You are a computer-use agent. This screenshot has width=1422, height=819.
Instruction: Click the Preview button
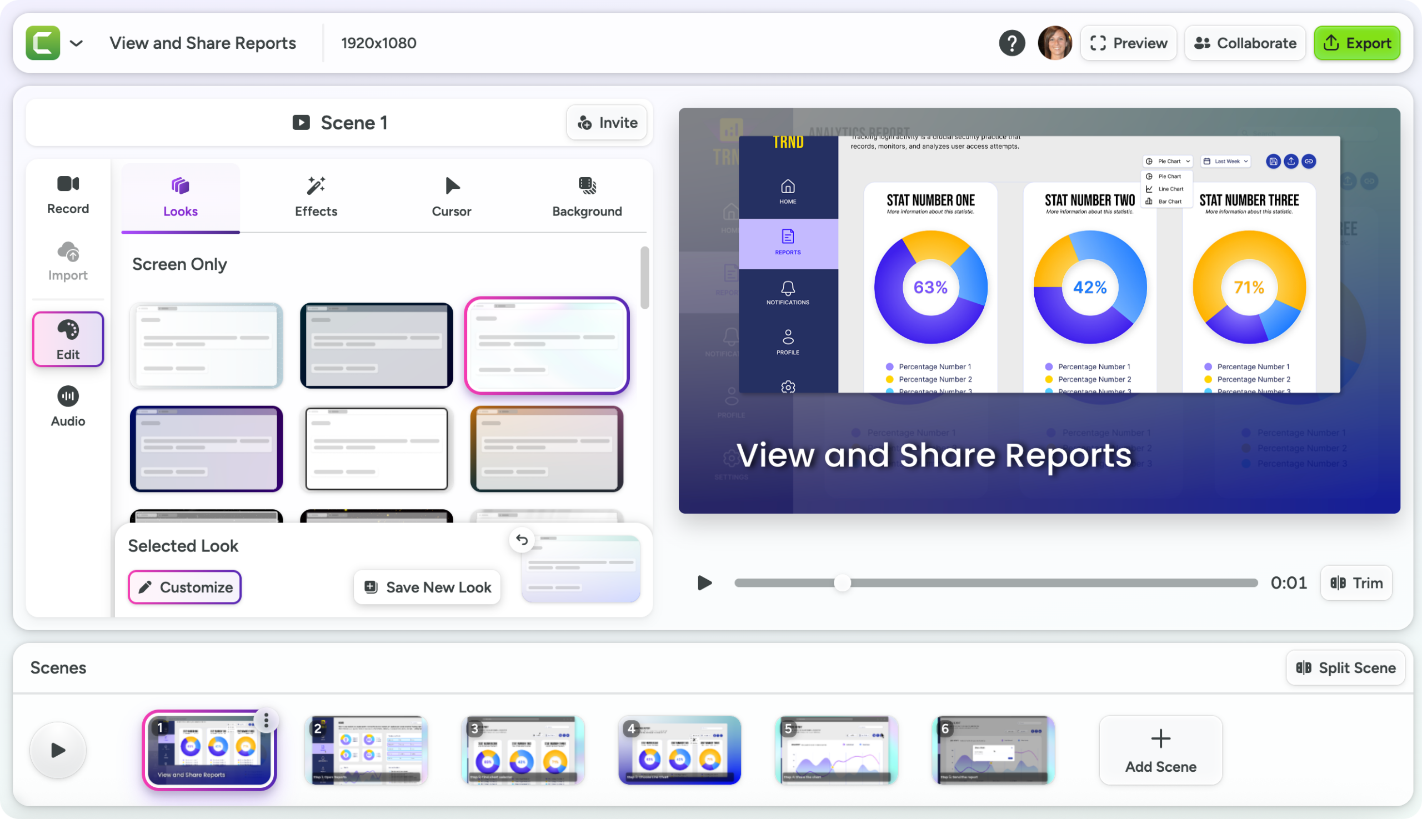tap(1128, 43)
